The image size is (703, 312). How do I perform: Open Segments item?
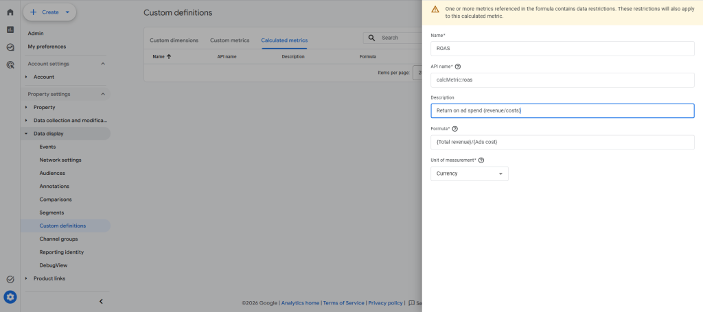(x=51, y=213)
